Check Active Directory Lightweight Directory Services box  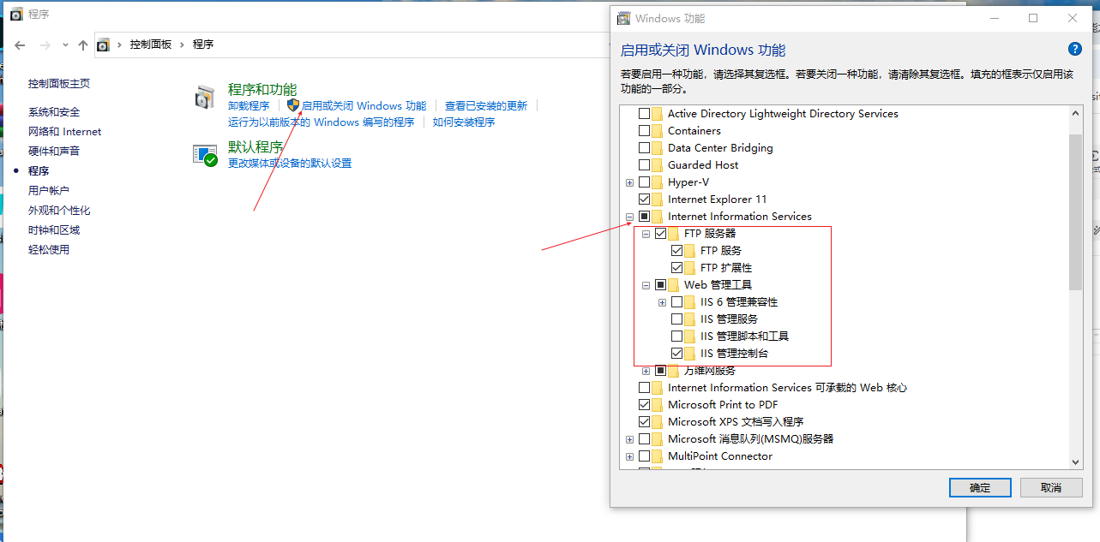[x=645, y=114]
